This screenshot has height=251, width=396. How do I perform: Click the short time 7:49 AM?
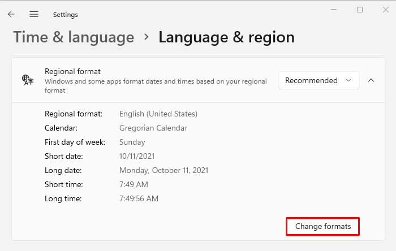pos(133,184)
